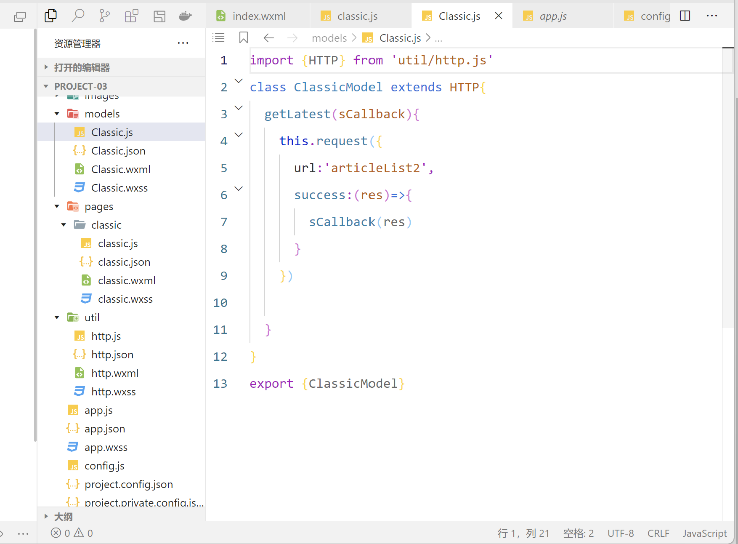Viewport: 738px width, 544px height.
Task: Navigate back with the left arrow
Action: point(268,38)
